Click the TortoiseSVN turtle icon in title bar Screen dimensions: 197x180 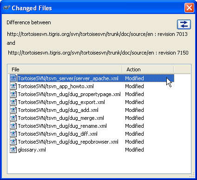[x=7, y=7]
